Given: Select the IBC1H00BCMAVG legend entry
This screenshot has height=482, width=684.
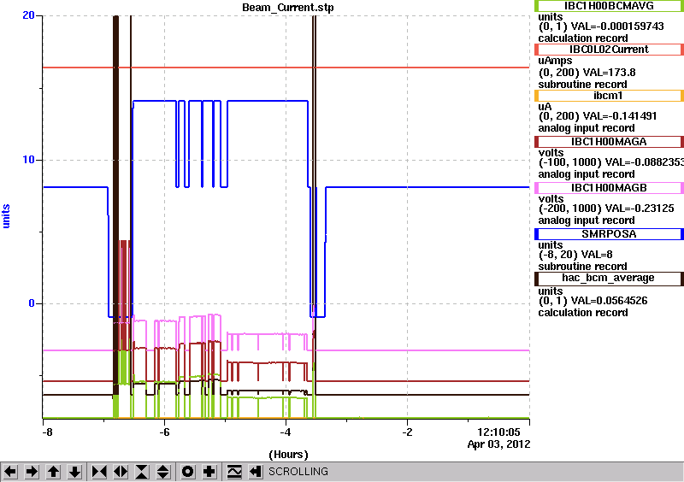Looking at the screenshot, I should (x=609, y=6).
